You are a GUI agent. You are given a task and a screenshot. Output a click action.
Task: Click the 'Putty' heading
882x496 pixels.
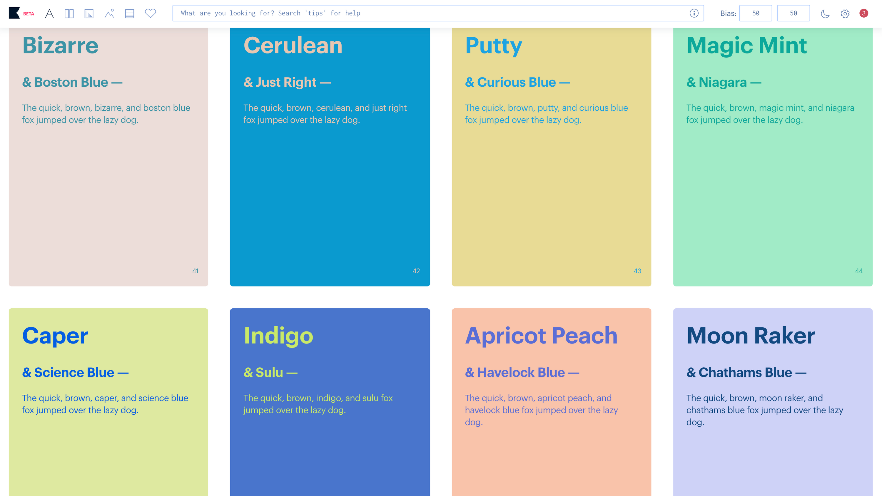[x=493, y=46]
